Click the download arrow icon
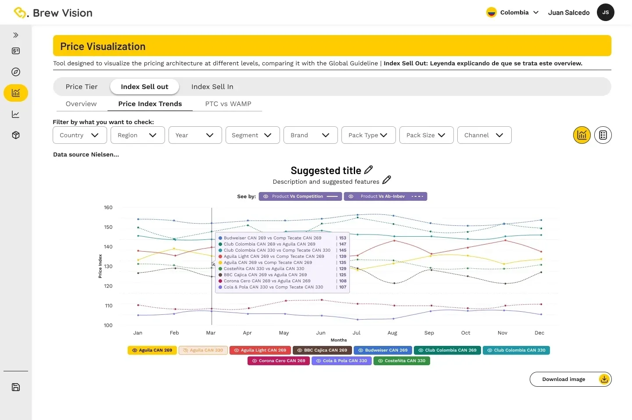 click(x=604, y=379)
